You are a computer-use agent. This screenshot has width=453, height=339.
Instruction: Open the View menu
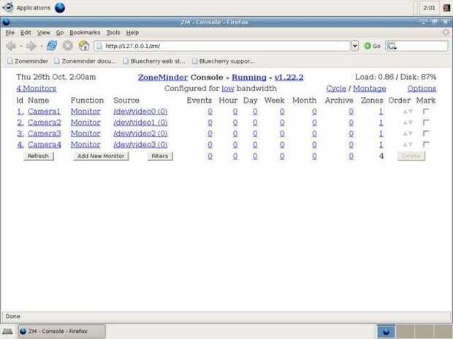click(x=44, y=33)
